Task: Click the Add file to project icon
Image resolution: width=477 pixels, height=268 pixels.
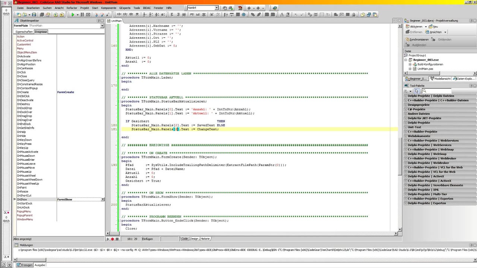Action: [x=56, y=15]
